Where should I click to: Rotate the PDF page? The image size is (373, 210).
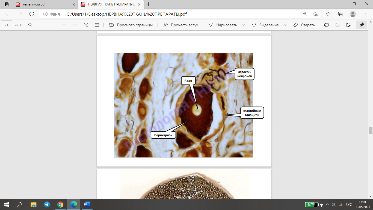(x=86, y=25)
